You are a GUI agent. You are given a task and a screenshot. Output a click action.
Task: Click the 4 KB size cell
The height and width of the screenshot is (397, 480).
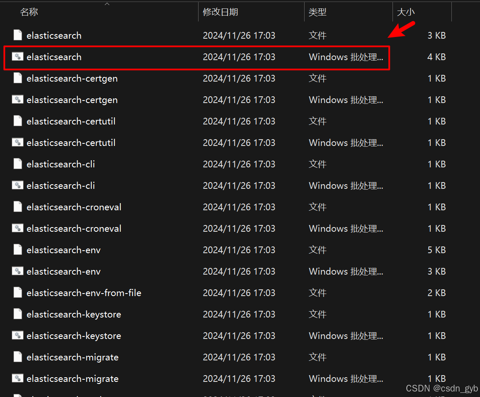point(437,57)
